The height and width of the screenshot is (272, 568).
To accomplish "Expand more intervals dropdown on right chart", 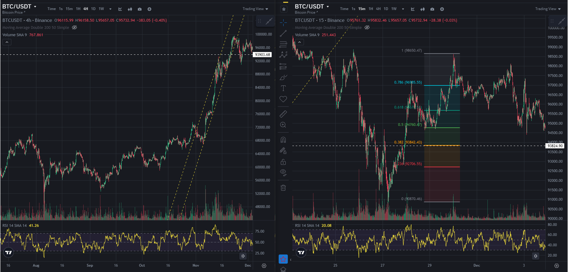I will [x=403, y=9].
